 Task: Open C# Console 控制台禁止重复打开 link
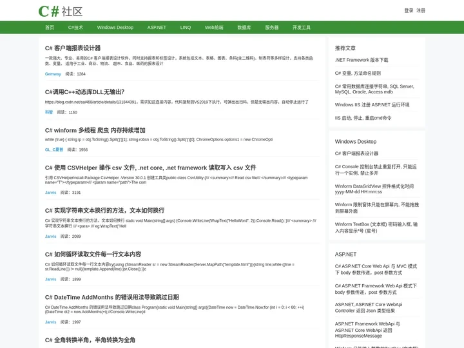tap(376, 170)
